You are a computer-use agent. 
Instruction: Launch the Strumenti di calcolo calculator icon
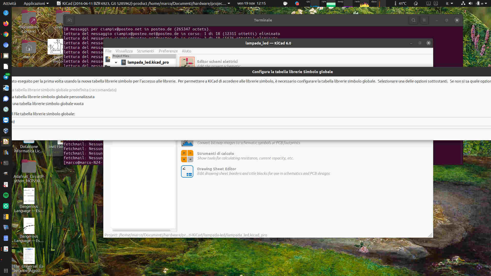[x=187, y=156]
